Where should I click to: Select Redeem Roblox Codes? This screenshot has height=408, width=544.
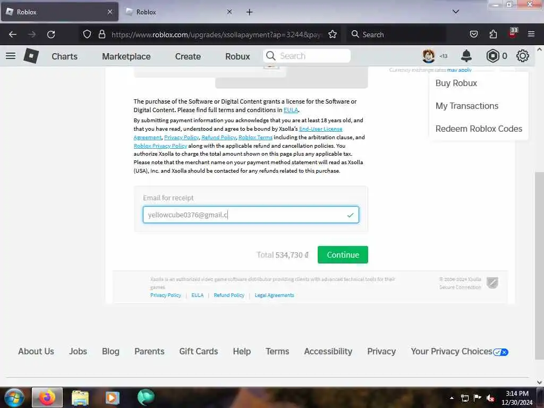point(479,129)
